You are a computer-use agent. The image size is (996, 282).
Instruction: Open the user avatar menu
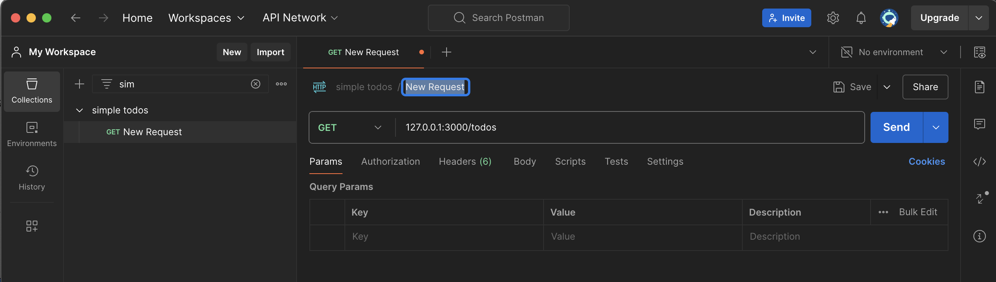889,18
